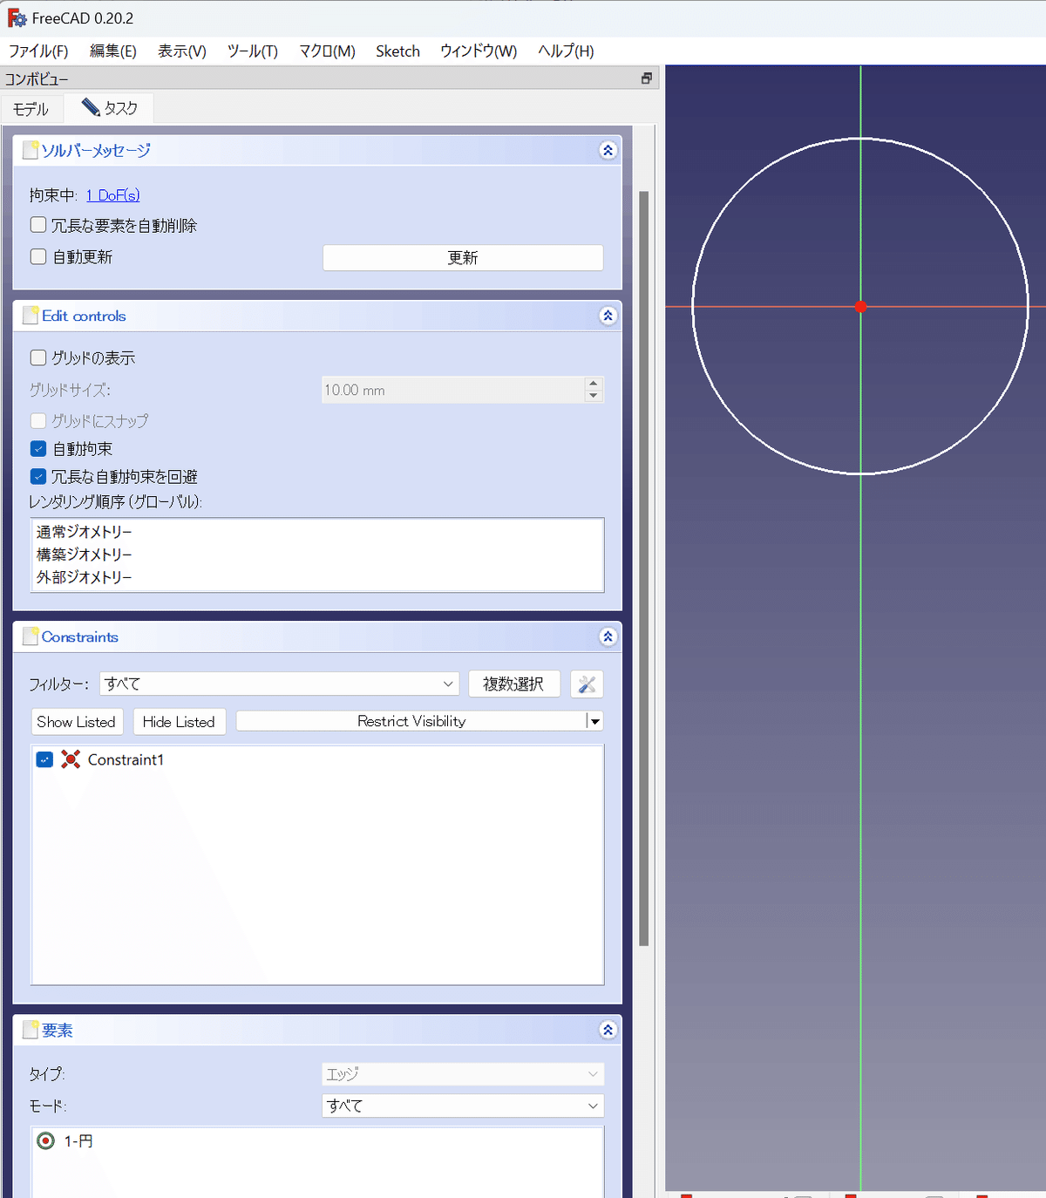Select 1-円 in the element list

78,1140
